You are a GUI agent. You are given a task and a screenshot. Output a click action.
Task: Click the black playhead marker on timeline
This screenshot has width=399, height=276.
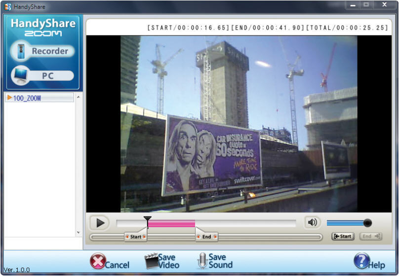[x=147, y=221]
